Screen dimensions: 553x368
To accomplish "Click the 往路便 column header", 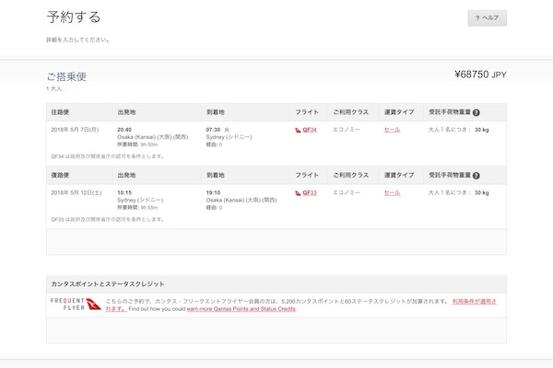I will point(60,112).
